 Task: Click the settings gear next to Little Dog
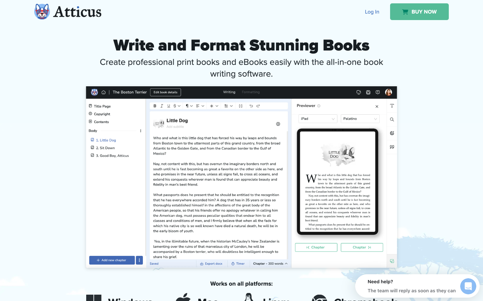coord(278,124)
